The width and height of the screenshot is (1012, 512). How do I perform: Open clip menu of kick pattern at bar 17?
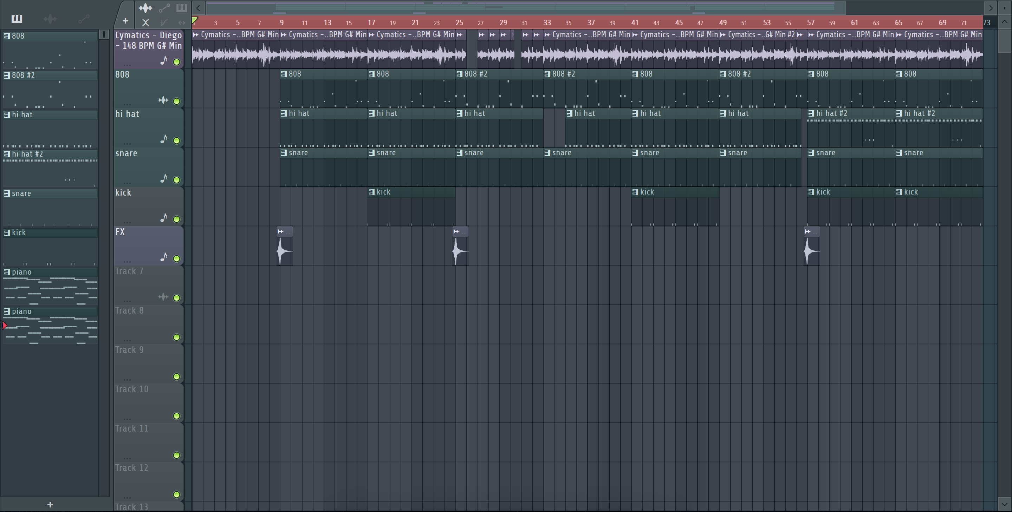click(371, 192)
